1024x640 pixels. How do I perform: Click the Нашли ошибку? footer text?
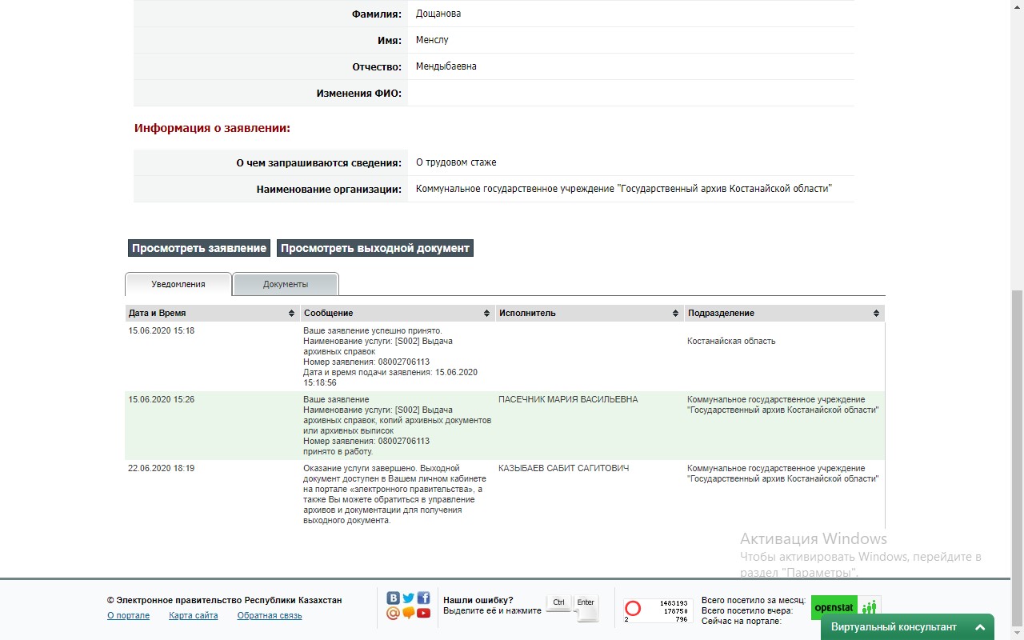coord(478,600)
